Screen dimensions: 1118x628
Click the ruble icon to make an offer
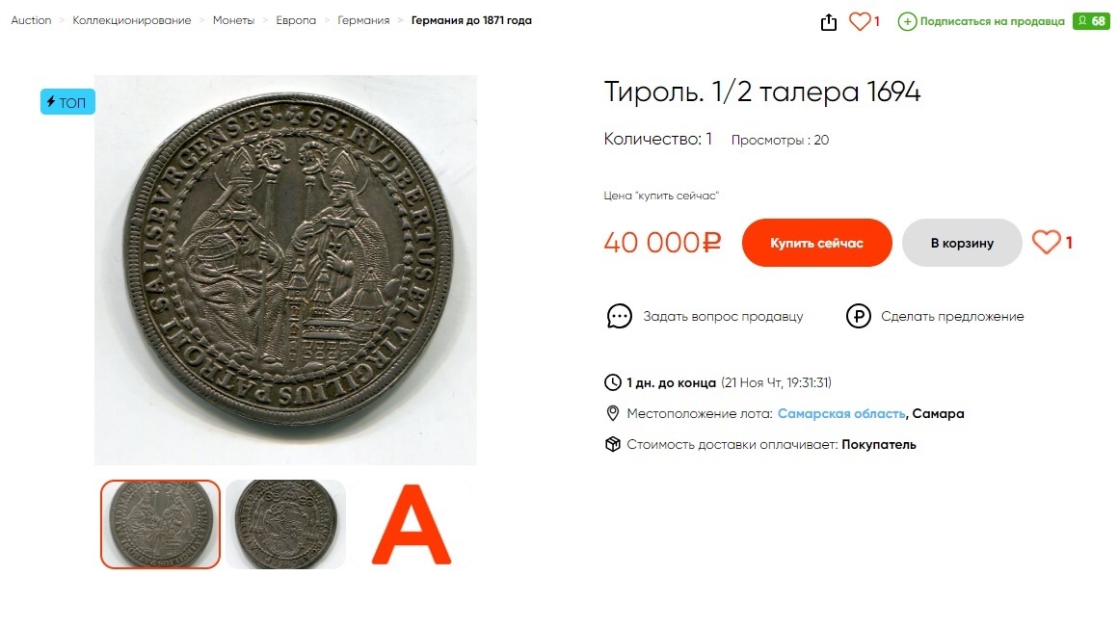pyautogui.click(x=858, y=315)
